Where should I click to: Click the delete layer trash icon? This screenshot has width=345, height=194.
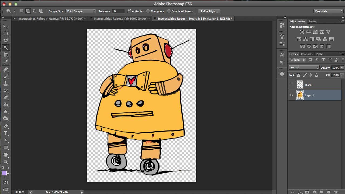[336, 192]
